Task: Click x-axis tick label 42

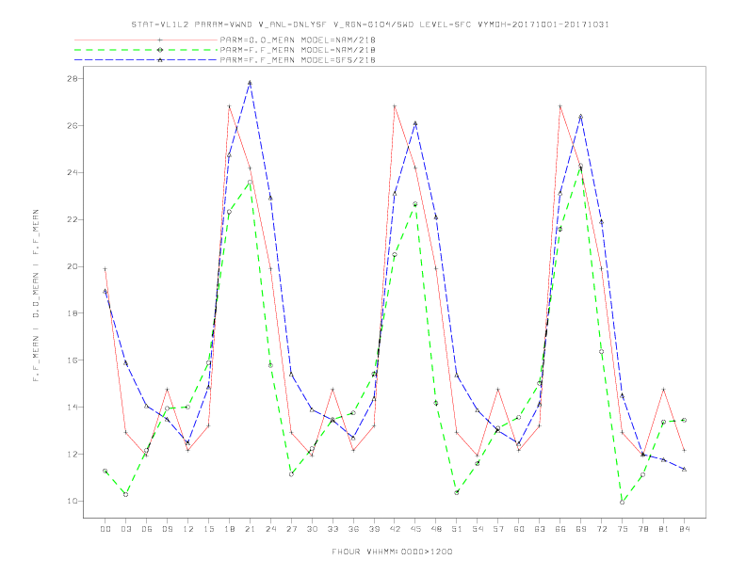Action: (395, 529)
